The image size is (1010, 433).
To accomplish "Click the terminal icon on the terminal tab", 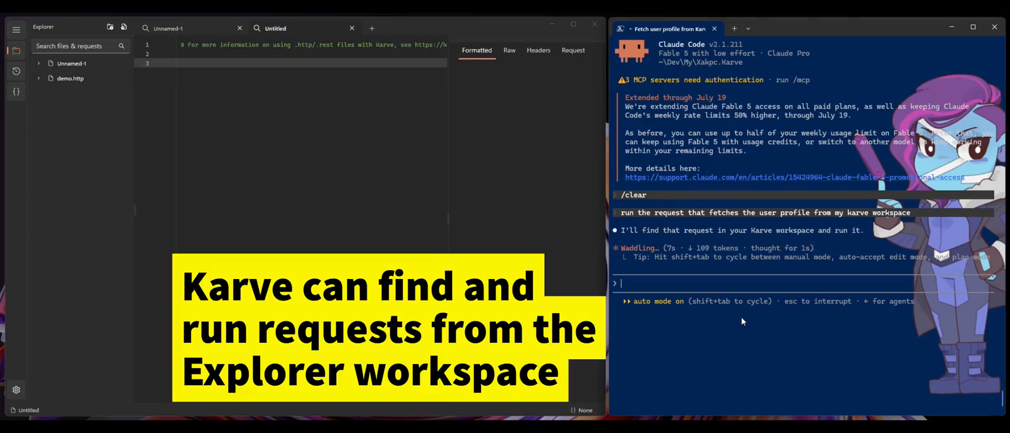I will [x=621, y=28].
